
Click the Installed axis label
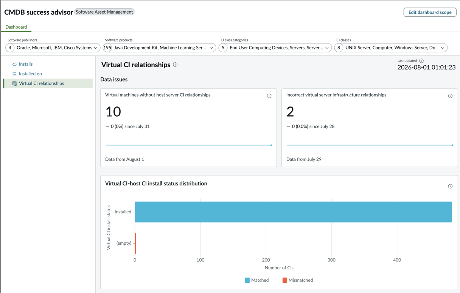(x=123, y=212)
